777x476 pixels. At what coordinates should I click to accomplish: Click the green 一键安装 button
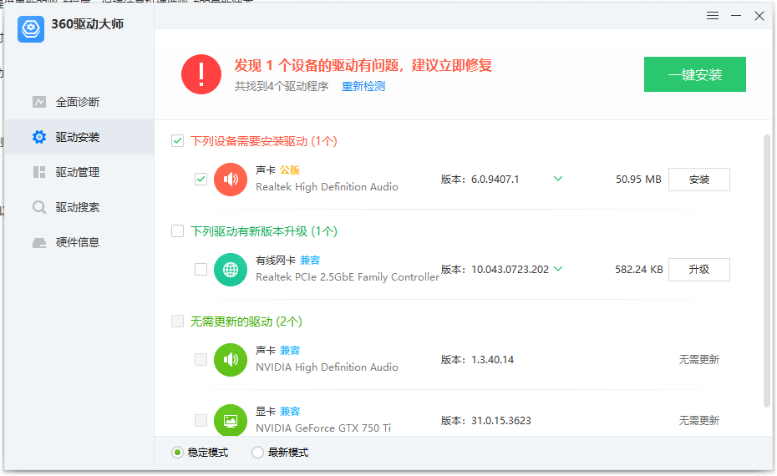[695, 74]
